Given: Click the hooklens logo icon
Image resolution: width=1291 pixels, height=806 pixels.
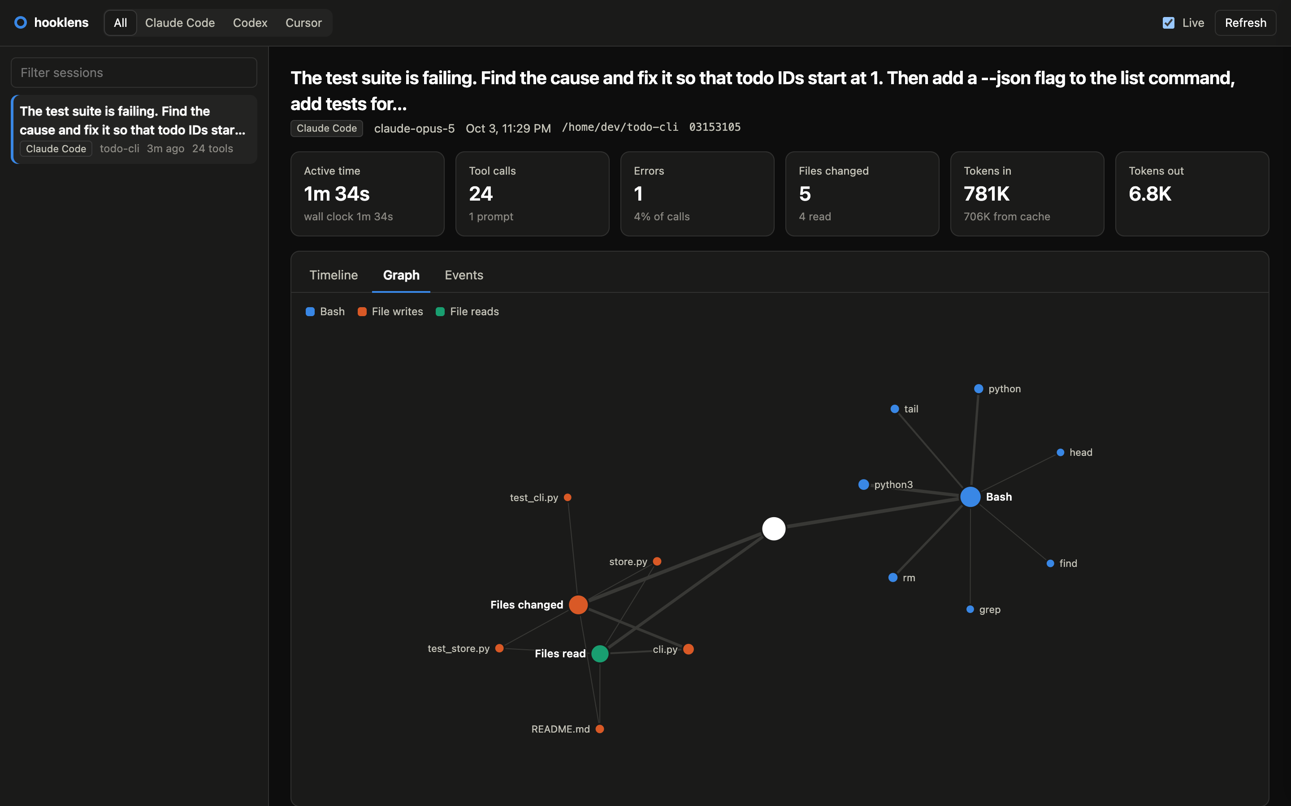Looking at the screenshot, I should tap(21, 22).
